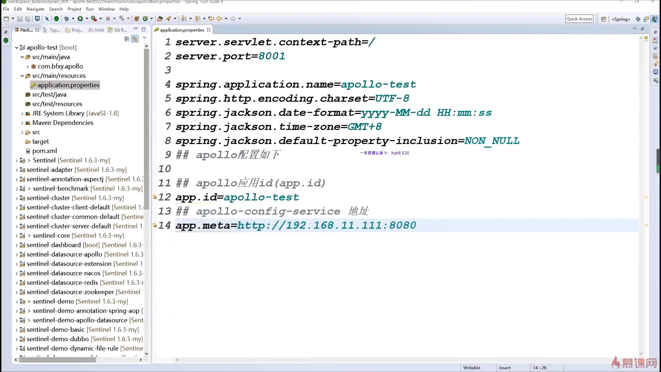Click Next Annotation arrow icon
This screenshot has width=661, height=372.
pos(183,19)
